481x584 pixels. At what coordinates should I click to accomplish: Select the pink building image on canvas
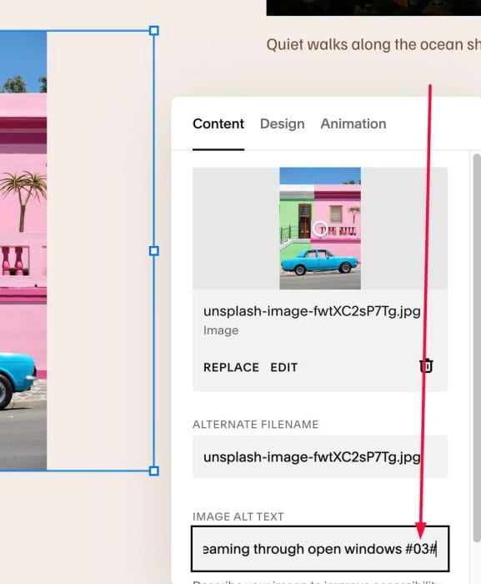[x=23, y=250]
